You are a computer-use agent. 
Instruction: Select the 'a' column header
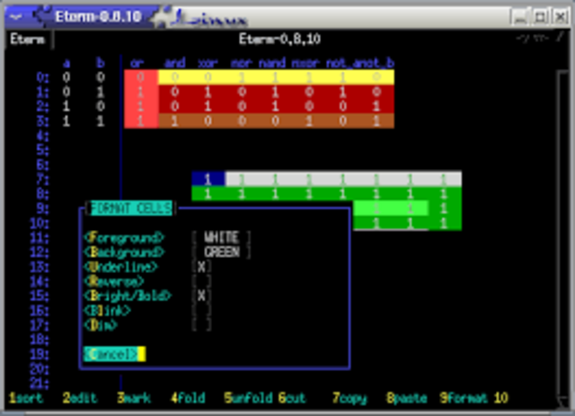click(66, 63)
